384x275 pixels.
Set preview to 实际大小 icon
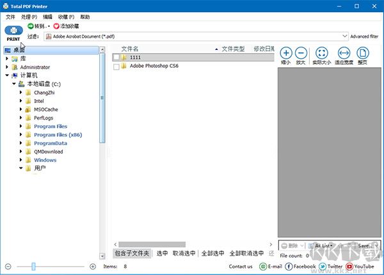pyautogui.click(x=321, y=53)
